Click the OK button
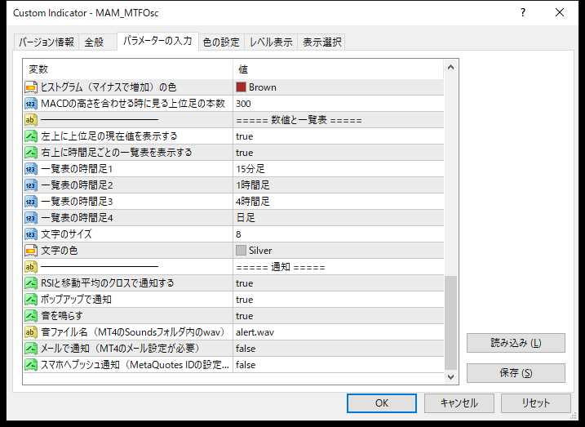The width and height of the screenshot is (585, 427). click(382, 403)
